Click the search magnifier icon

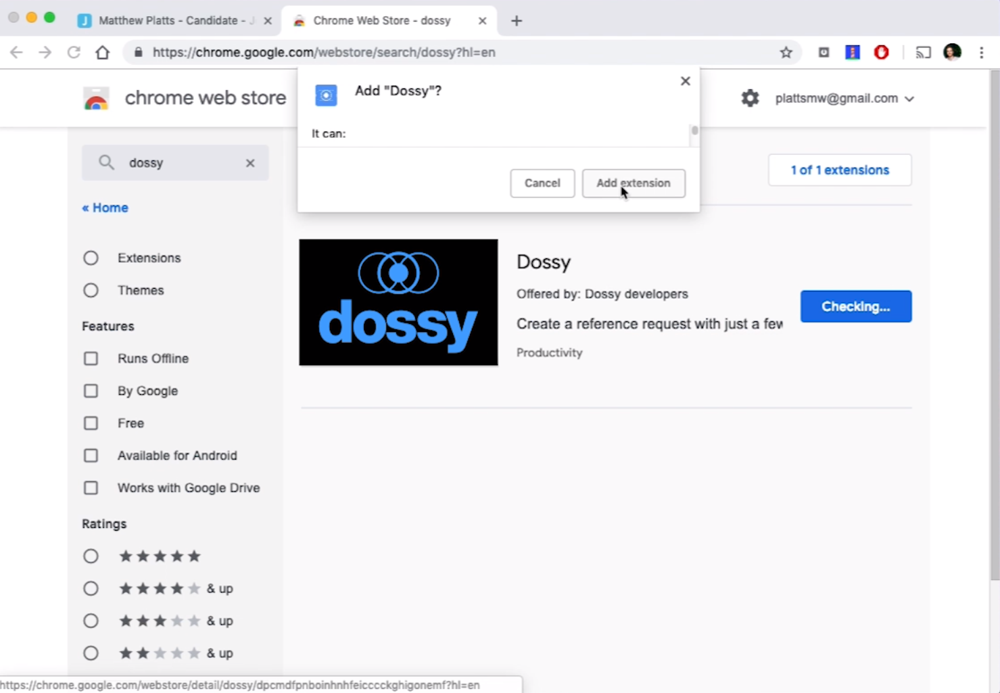106,162
